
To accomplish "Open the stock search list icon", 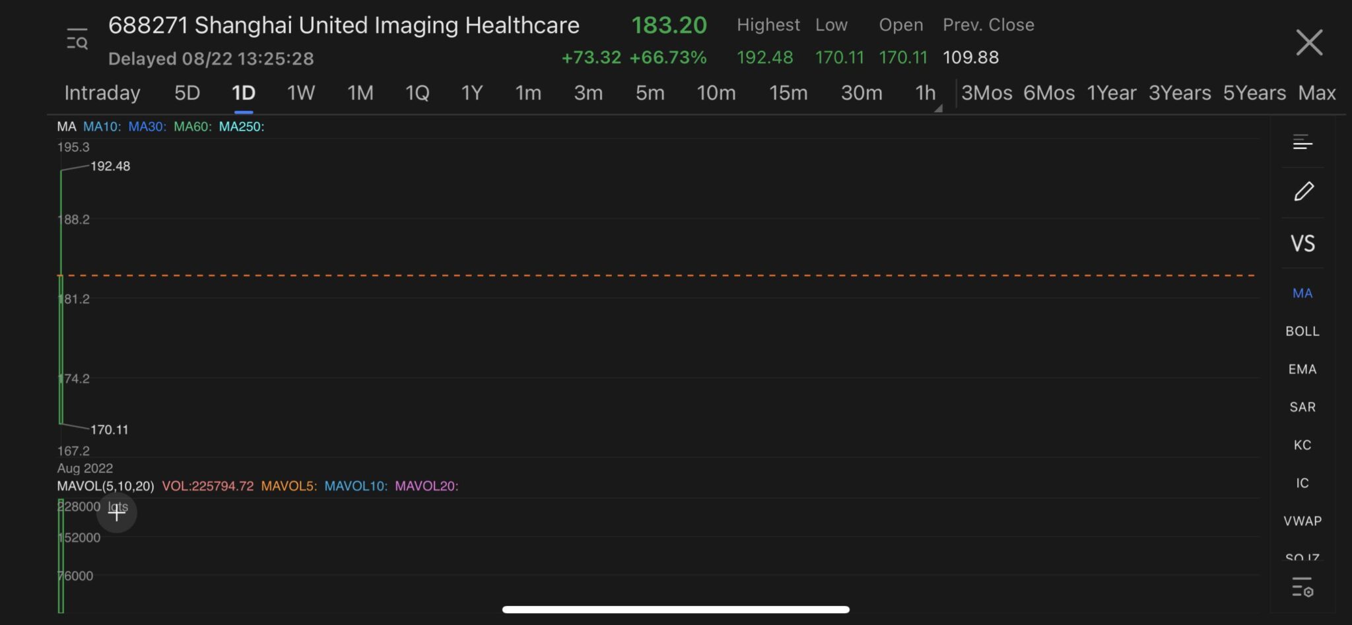I will click(x=77, y=40).
